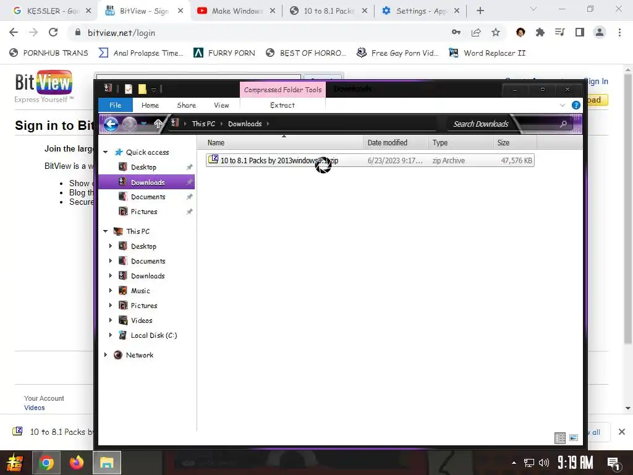The height and width of the screenshot is (475, 633).
Task: Click Videos link under Your Account
Action: [x=35, y=408]
